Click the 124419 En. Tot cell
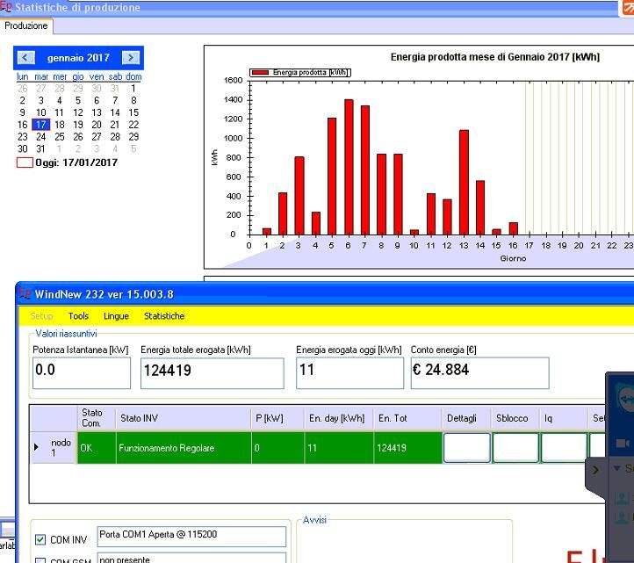Screen dimensions: 634x563 tap(407, 448)
